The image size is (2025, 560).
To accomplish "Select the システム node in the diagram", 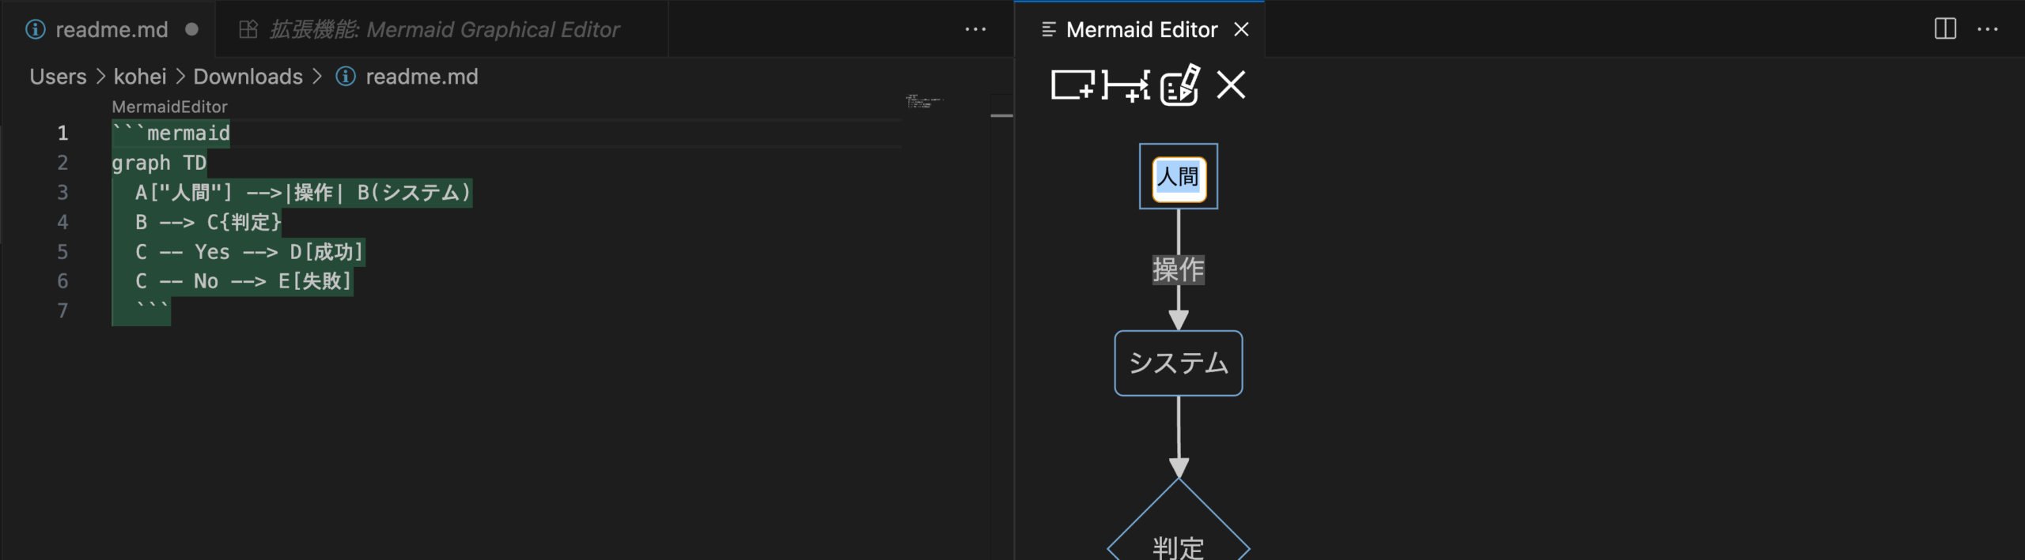I will point(1179,363).
